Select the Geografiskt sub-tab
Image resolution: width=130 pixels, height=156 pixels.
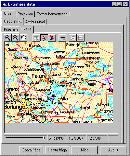(x=13, y=21)
